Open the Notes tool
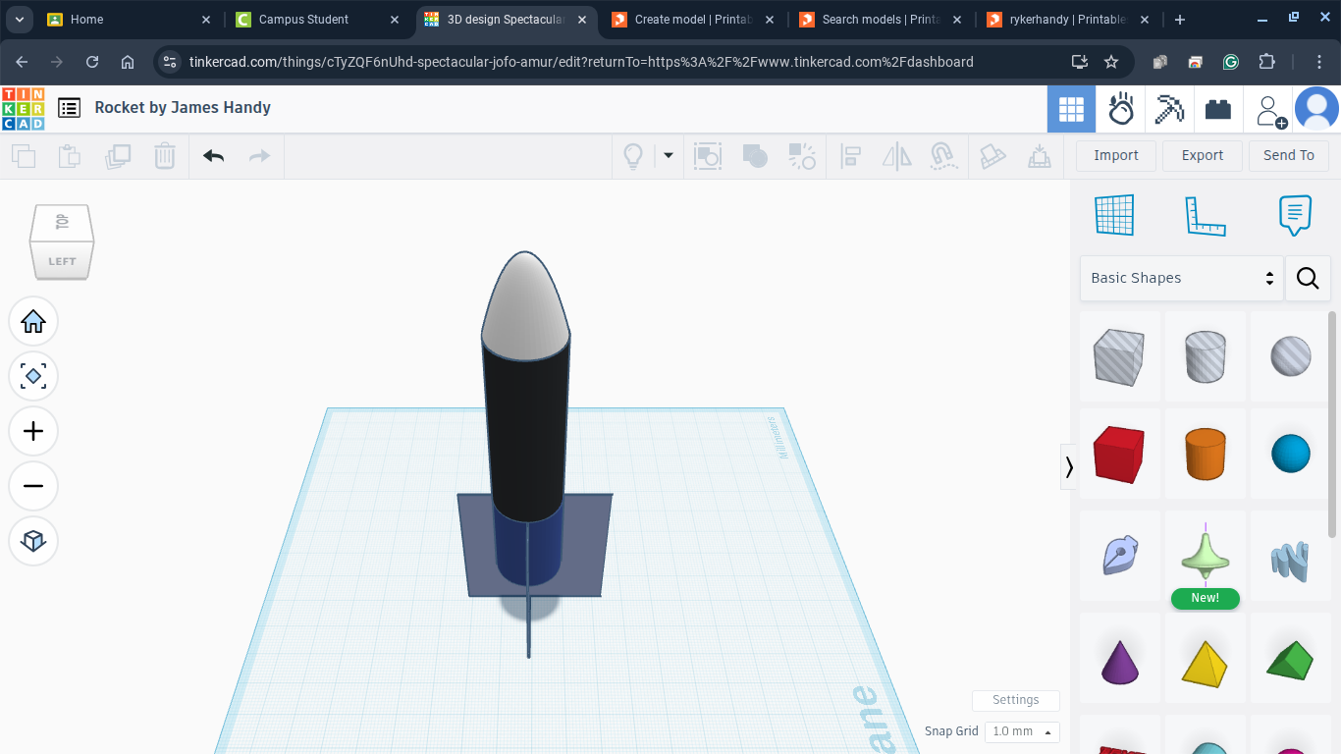This screenshot has width=1341, height=754. click(1295, 215)
